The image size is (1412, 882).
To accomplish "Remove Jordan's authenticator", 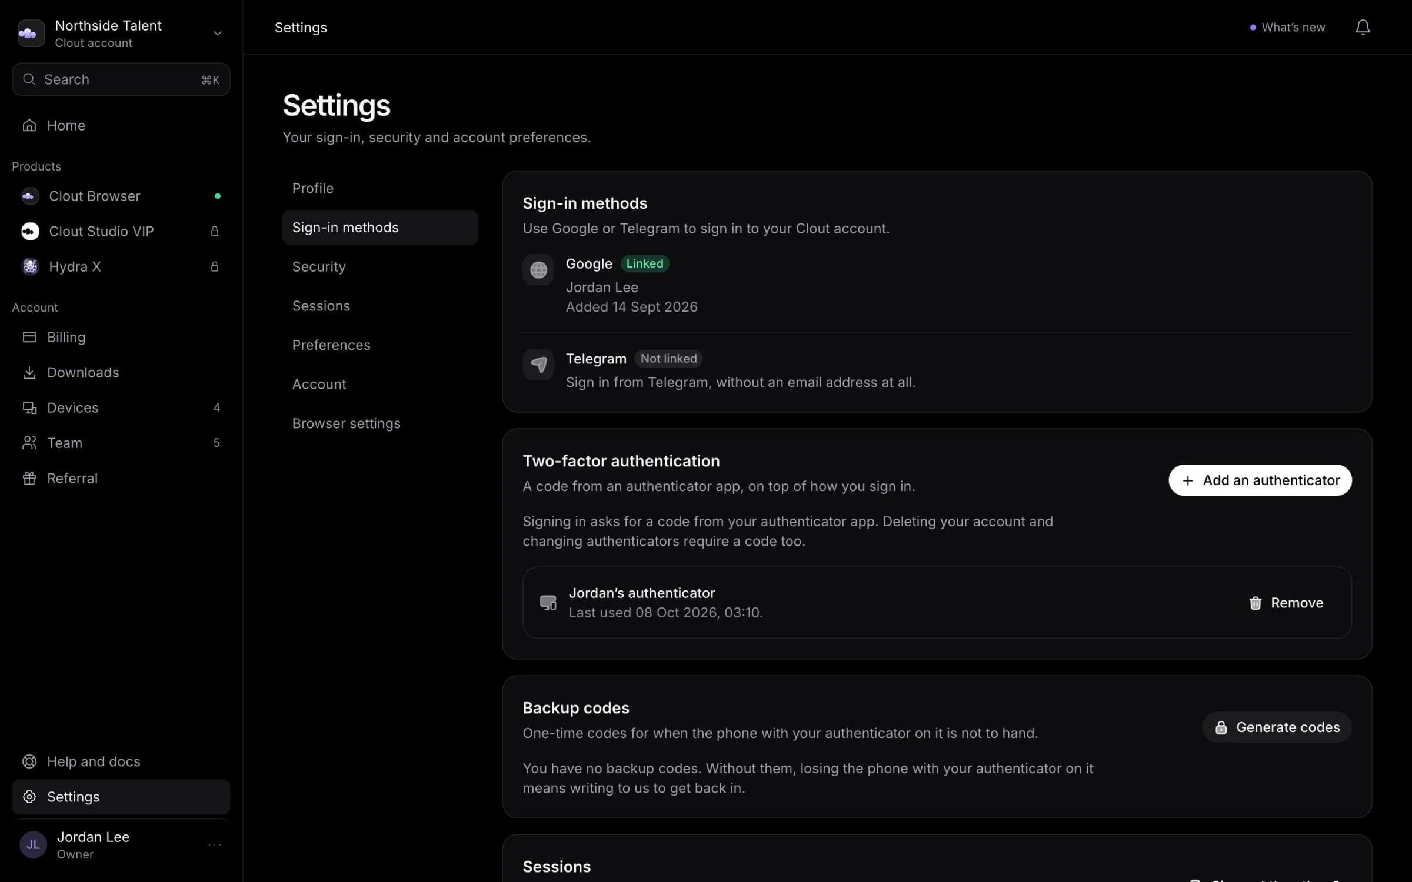I will click(1286, 603).
